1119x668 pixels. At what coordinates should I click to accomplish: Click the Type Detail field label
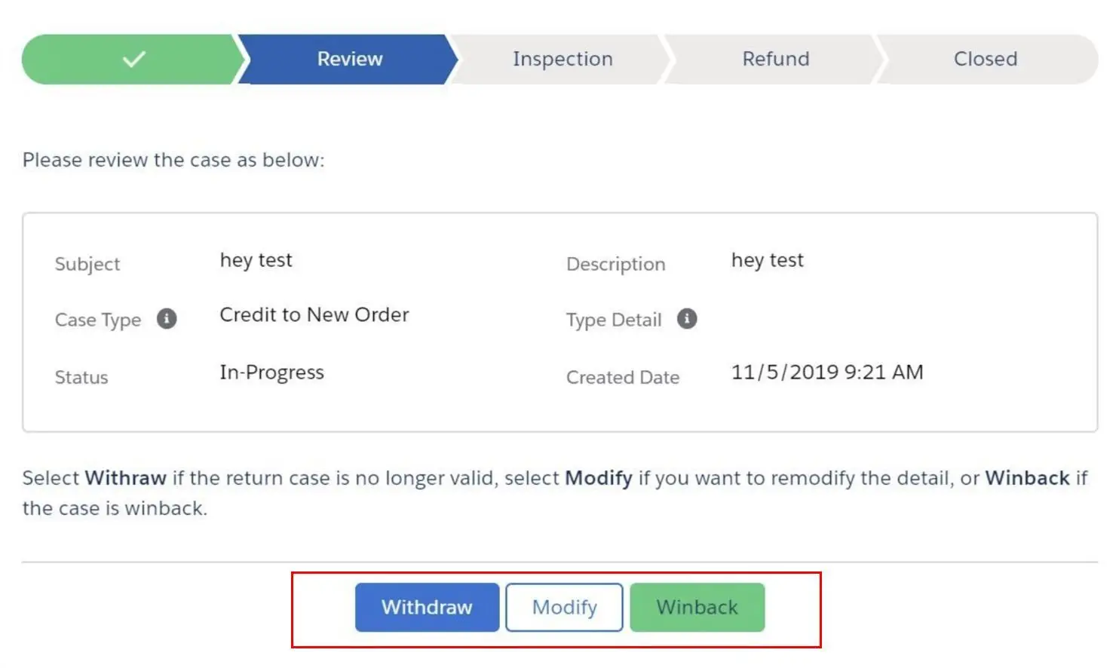coord(614,320)
